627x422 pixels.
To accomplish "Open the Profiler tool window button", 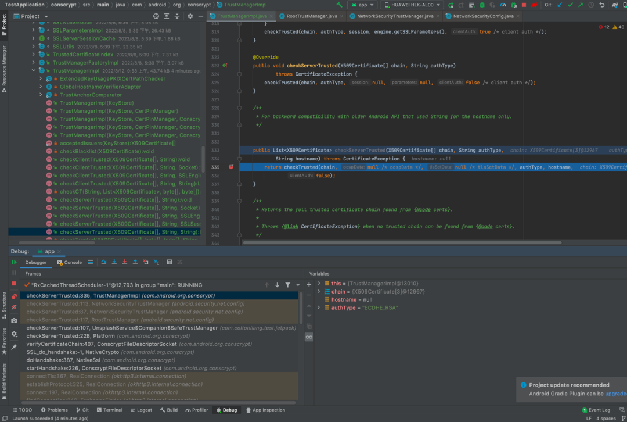I will [x=196, y=410].
